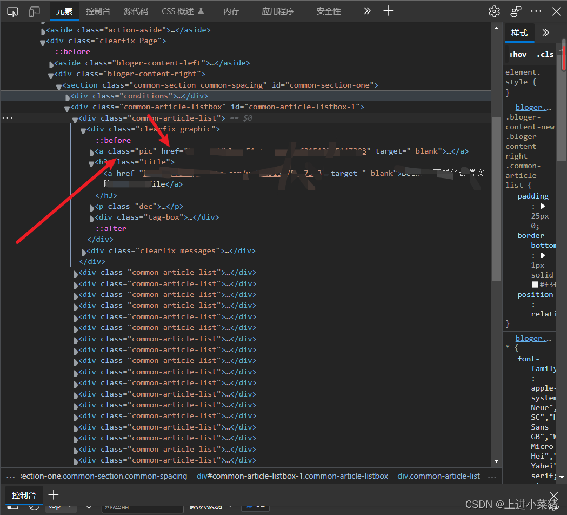Select breadcrumb div#common-article-listbox-1
Image resolution: width=567 pixels, height=515 pixels.
[x=292, y=476]
